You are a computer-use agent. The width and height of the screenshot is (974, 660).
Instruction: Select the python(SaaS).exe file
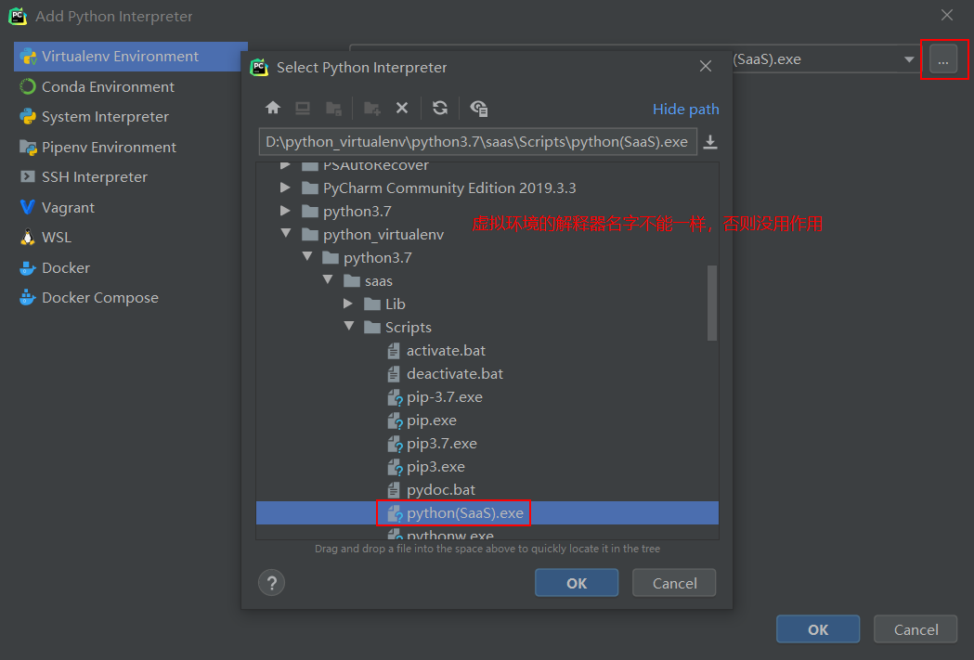tap(487, 512)
